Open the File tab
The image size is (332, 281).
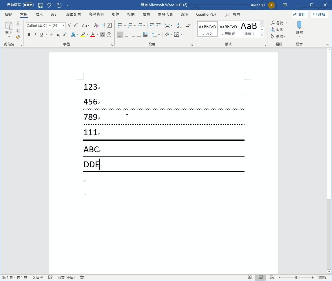pyautogui.click(x=8, y=14)
